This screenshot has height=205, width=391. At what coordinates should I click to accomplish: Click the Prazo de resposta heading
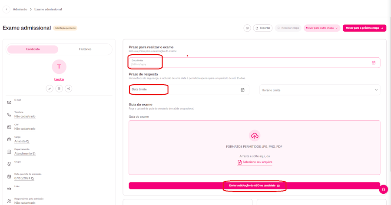[x=143, y=74]
